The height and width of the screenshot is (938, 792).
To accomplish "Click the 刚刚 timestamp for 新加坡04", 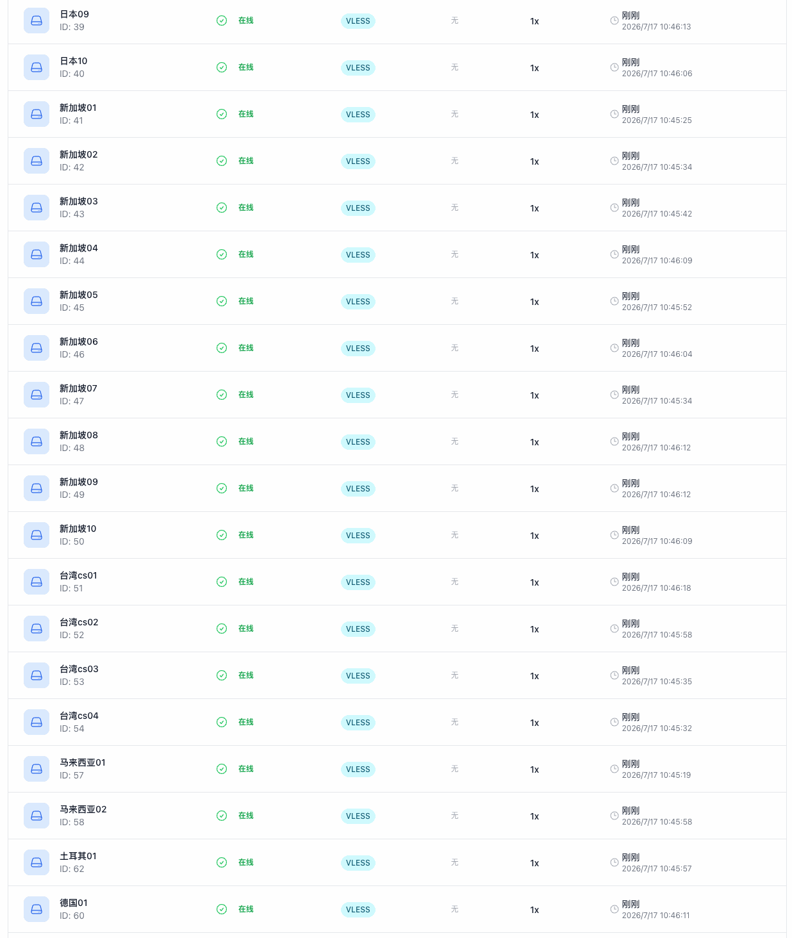I will (x=631, y=249).
